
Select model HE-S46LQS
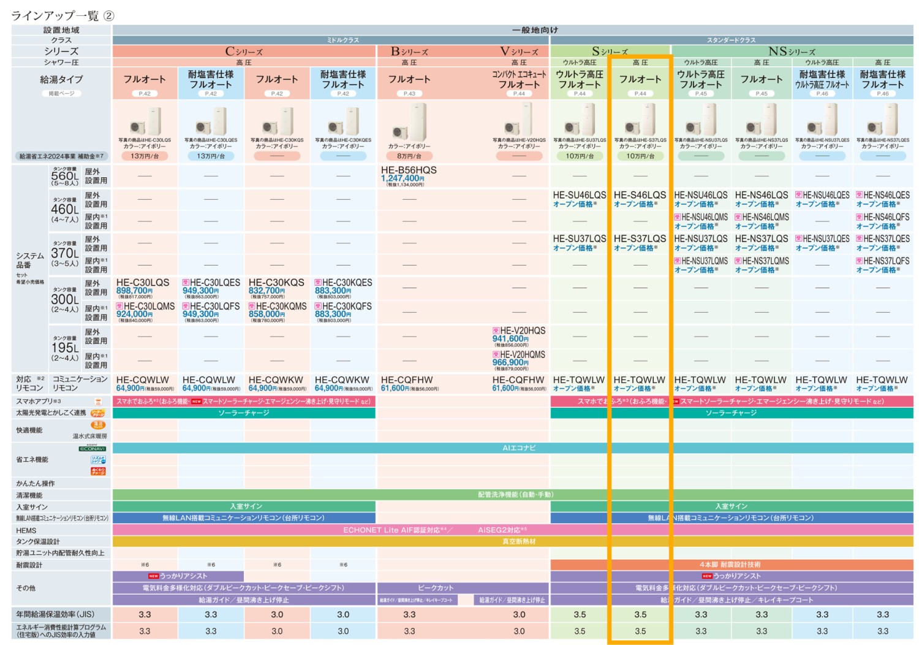coord(640,195)
